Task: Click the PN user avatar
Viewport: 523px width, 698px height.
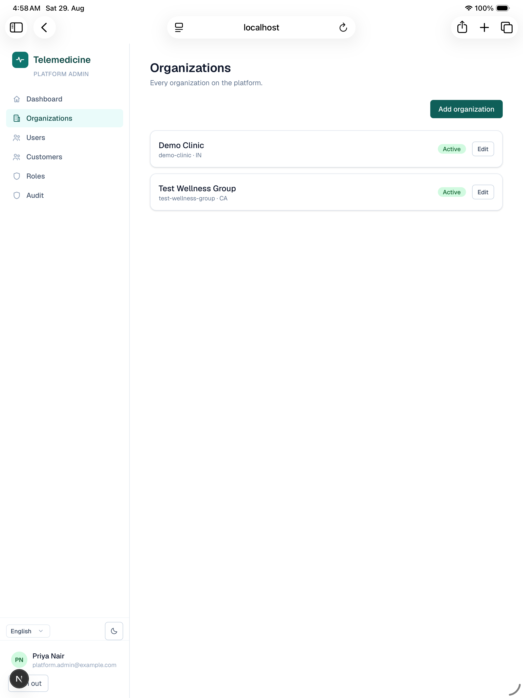Action: pyautogui.click(x=19, y=660)
